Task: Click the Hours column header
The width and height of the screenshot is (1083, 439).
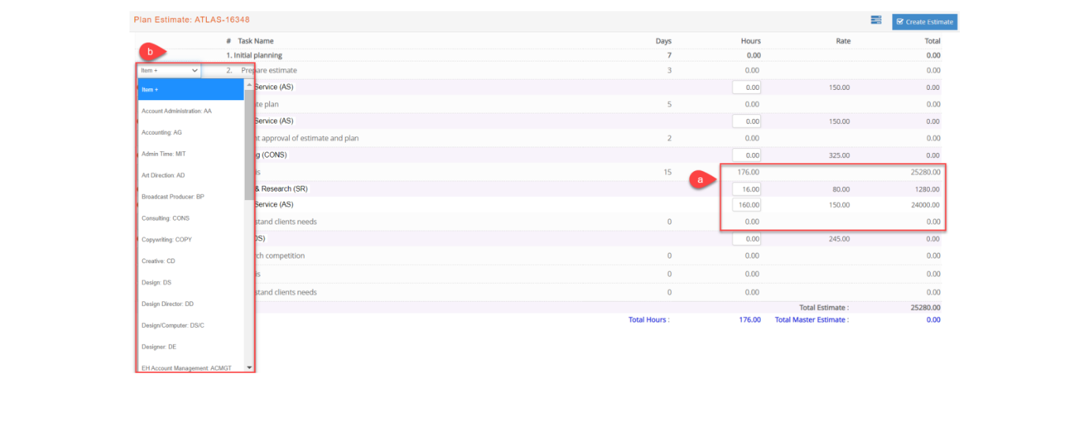Action: [751, 41]
